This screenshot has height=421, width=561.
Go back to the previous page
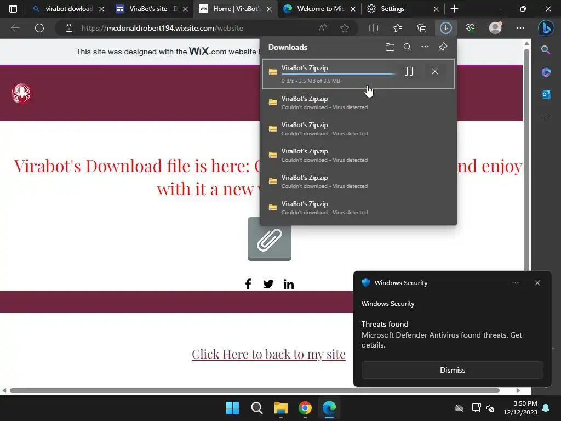(15, 28)
